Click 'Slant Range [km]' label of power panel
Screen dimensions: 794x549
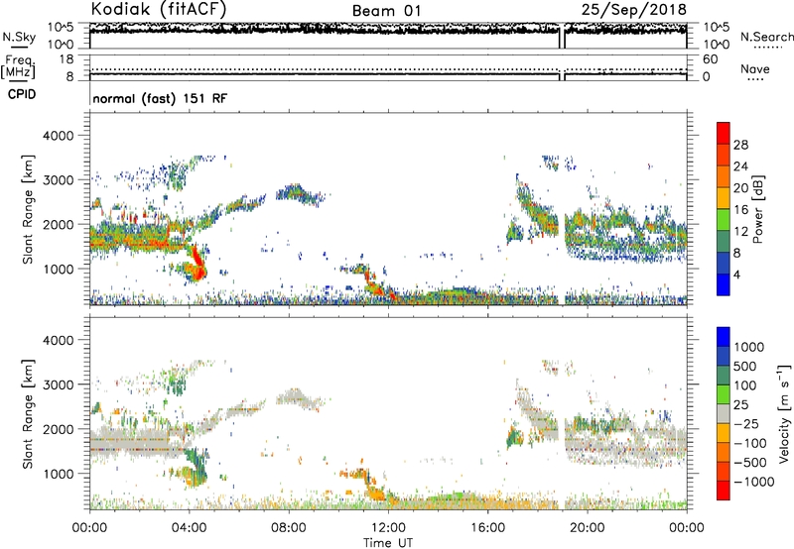(x=28, y=209)
